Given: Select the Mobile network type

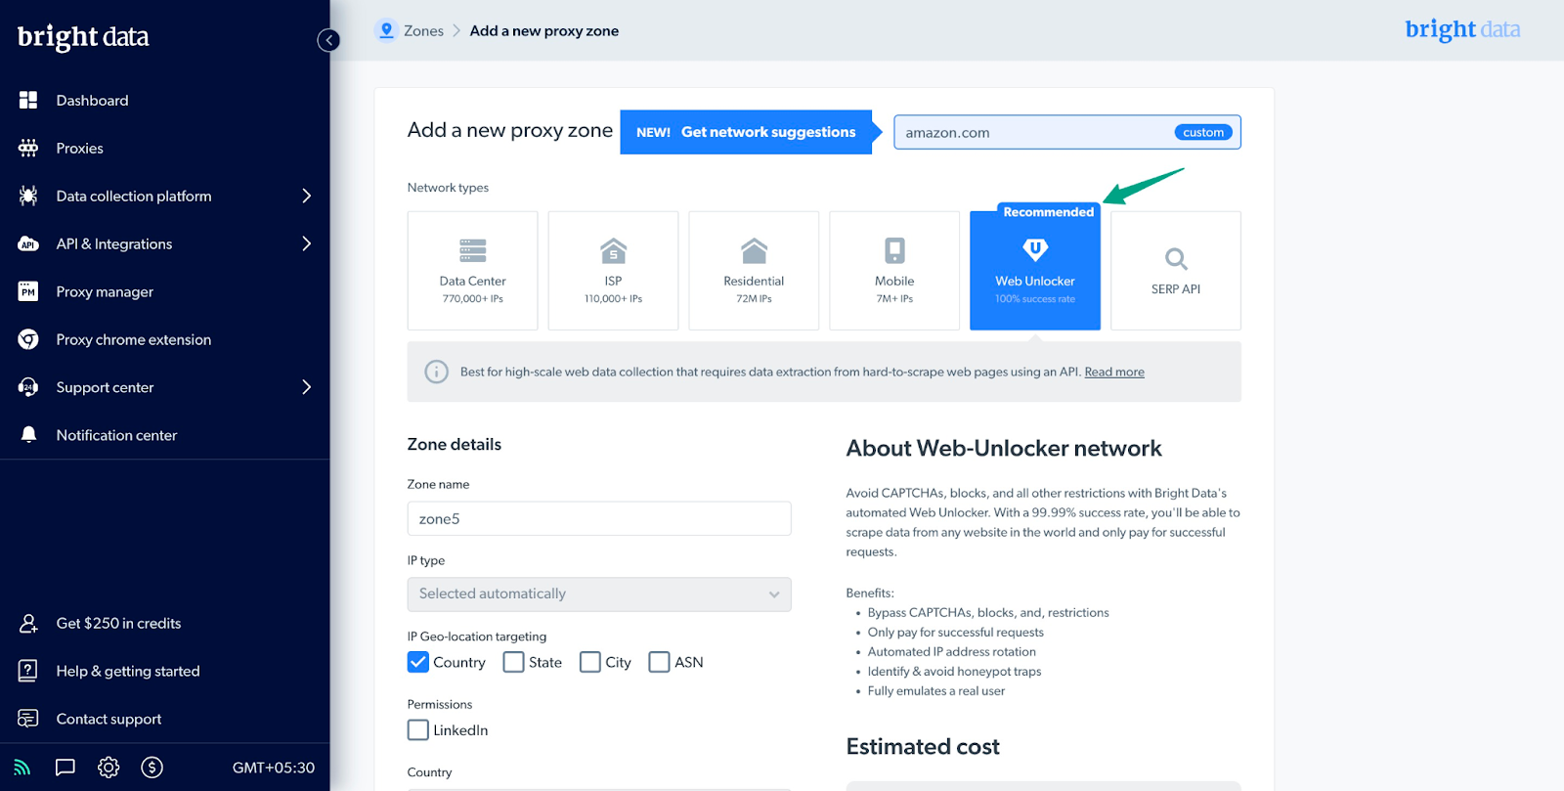Looking at the screenshot, I should tap(894, 271).
